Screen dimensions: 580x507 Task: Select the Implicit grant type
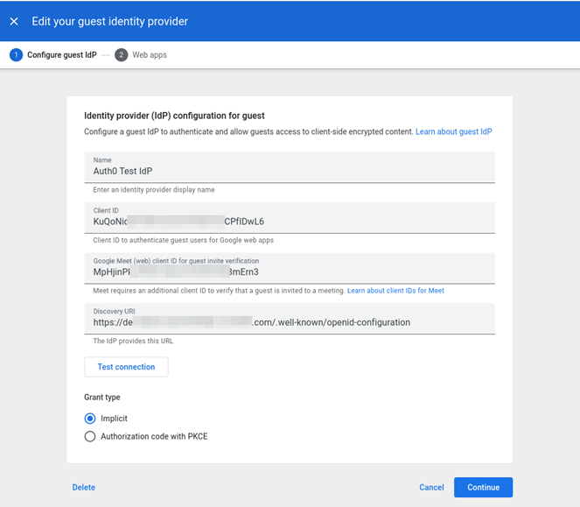pos(90,419)
